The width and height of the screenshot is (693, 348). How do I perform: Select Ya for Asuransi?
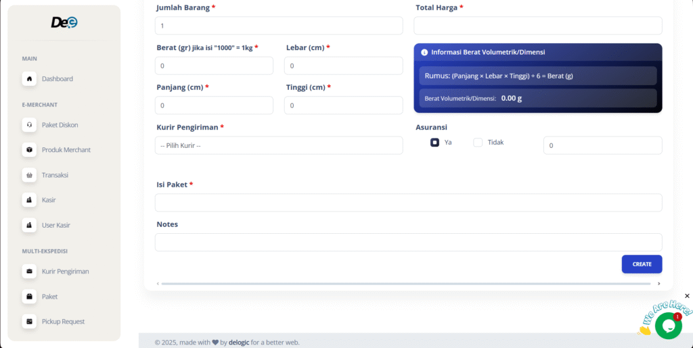[435, 143]
